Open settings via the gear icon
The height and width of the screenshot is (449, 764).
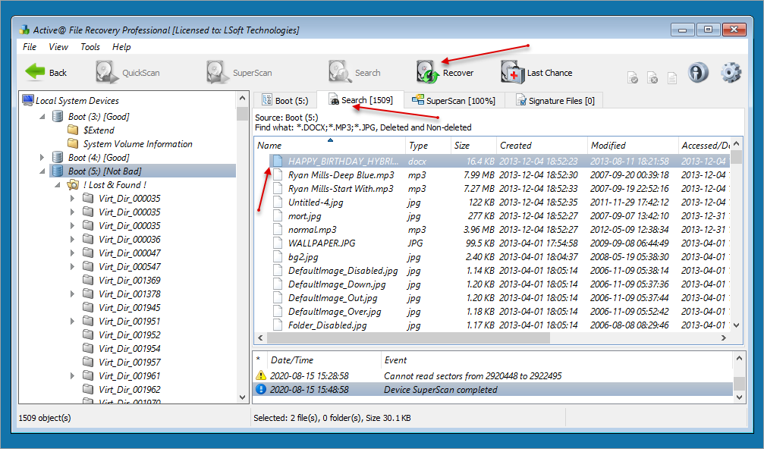(x=731, y=73)
